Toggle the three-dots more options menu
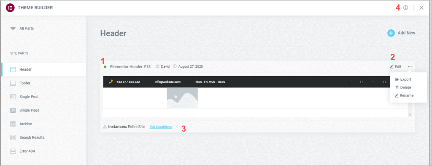Screen dimensions: 432x166 [x=410, y=66]
